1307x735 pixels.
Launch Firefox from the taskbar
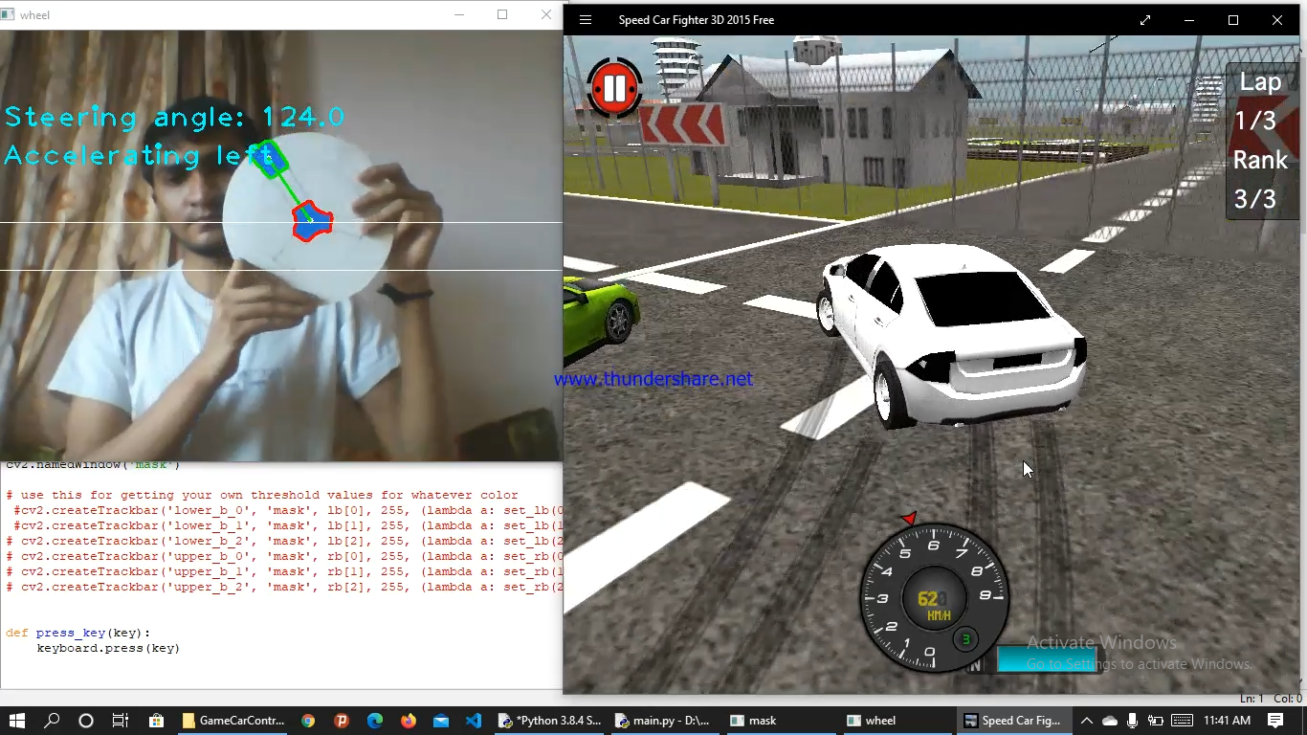point(409,721)
